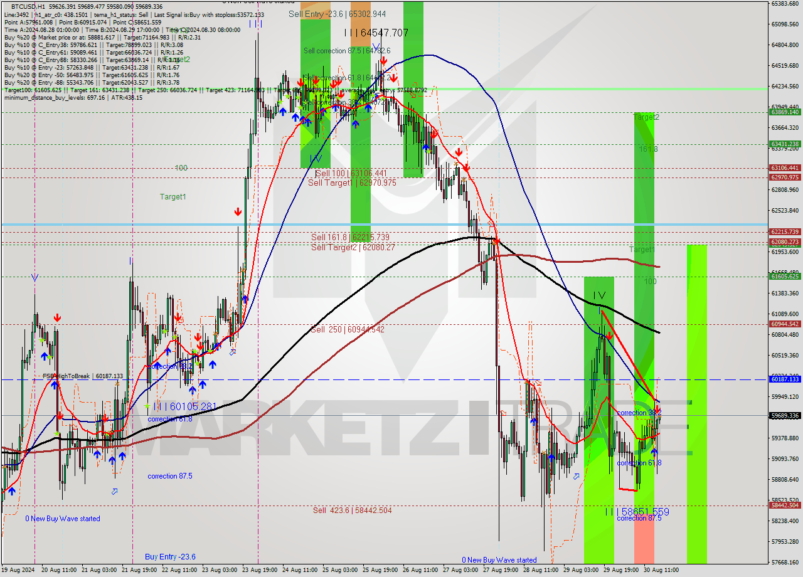Click the 'Sell 161.8 | 62215.739' label
803x577 pixels.
coord(350,237)
